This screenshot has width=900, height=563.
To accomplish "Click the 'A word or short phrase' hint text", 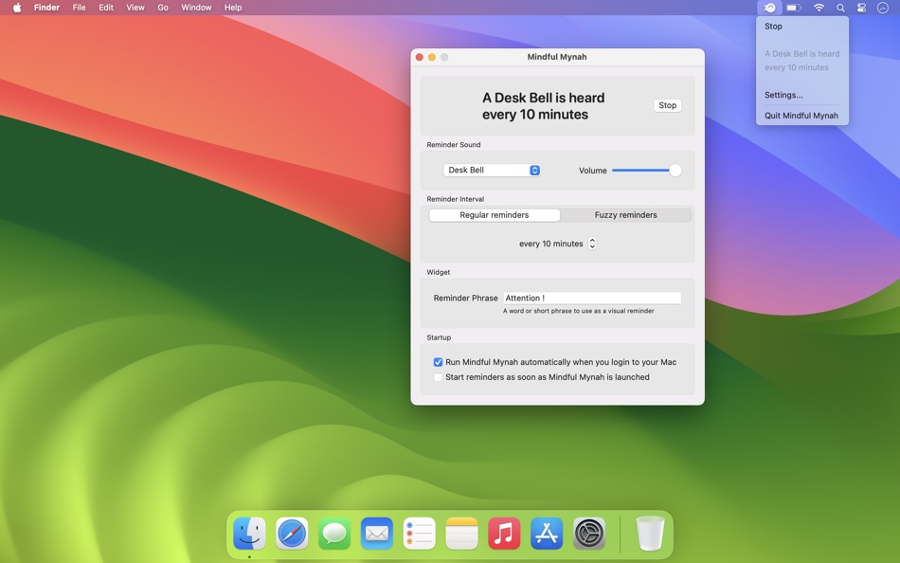I will (579, 311).
